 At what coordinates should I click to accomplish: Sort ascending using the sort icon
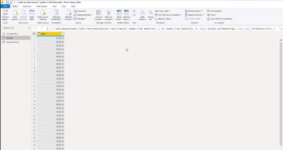134,11
